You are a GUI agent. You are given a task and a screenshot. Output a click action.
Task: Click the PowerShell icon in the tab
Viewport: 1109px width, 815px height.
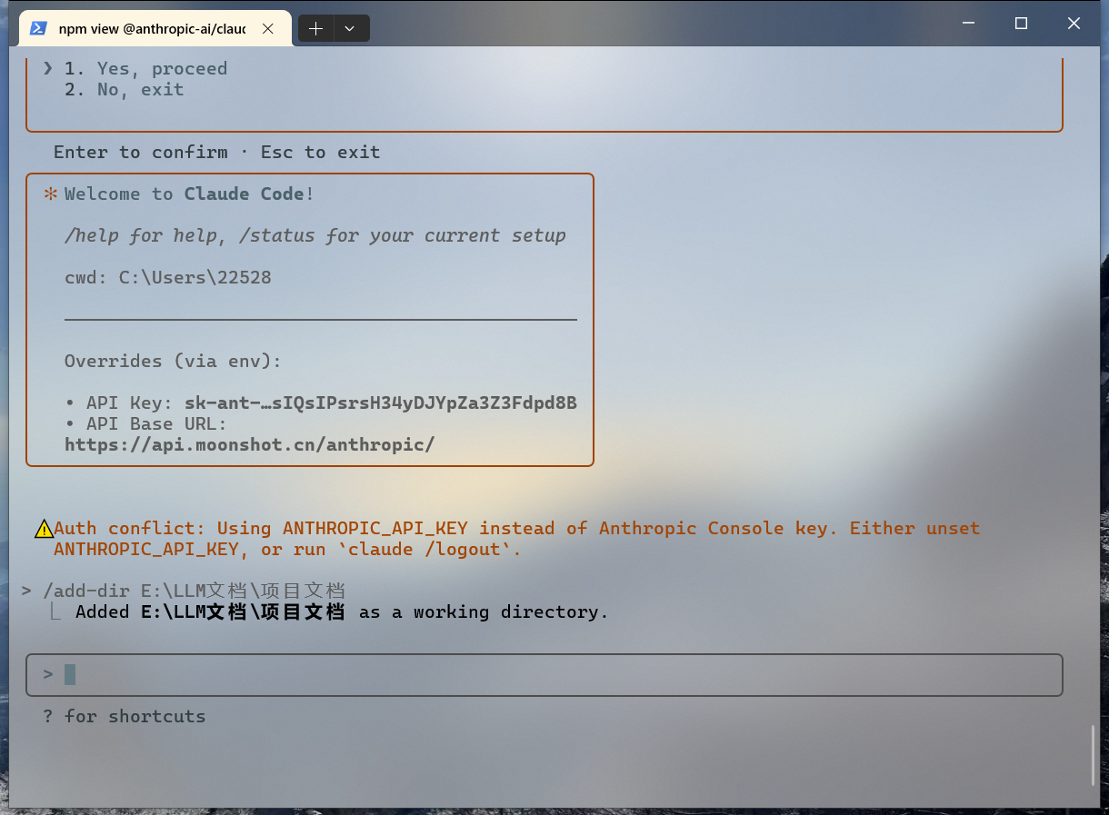38,28
